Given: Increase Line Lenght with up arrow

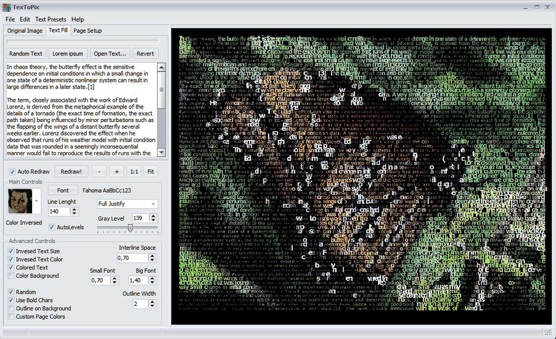Looking at the screenshot, I should (x=74, y=209).
